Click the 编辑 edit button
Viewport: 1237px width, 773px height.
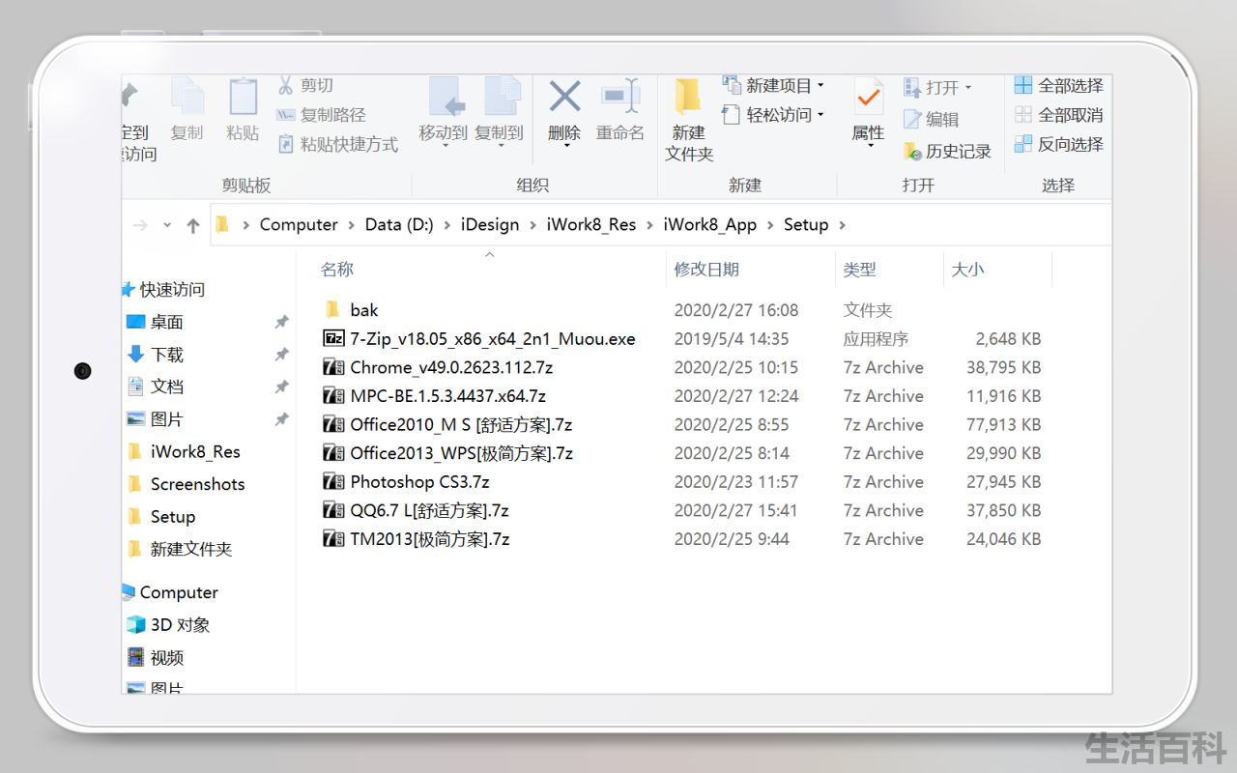click(932, 119)
